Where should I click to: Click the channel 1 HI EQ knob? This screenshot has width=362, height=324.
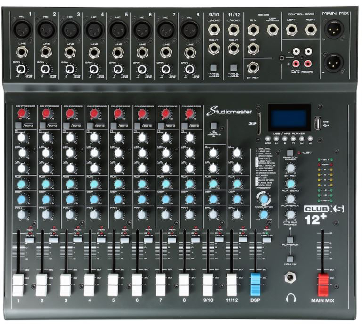[22, 138]
